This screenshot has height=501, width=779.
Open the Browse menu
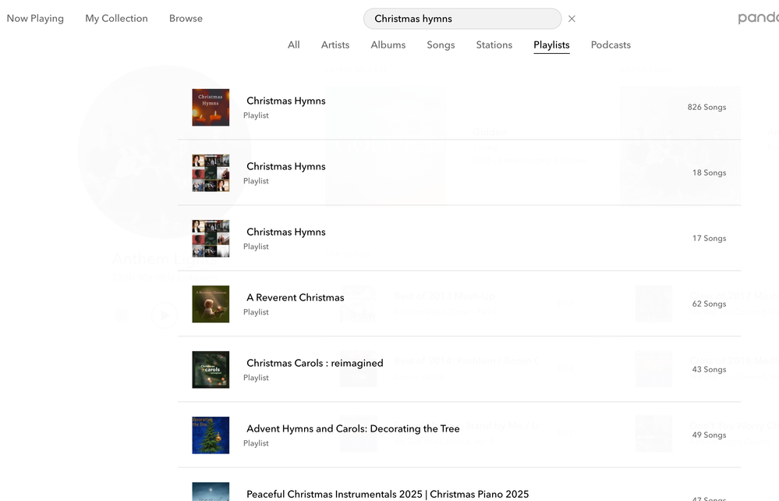(x=186, y=17)
